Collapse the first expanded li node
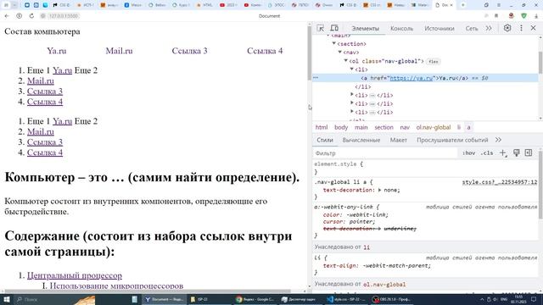 [351, 69]
